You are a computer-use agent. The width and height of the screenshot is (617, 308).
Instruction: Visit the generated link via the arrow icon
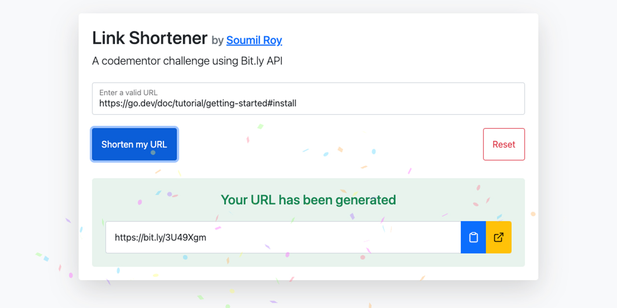point(498,237)
